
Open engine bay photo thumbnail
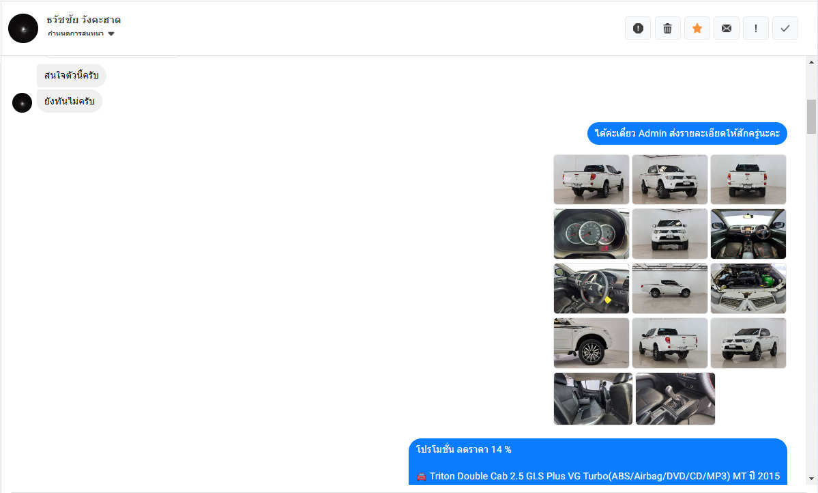(748, 288)
